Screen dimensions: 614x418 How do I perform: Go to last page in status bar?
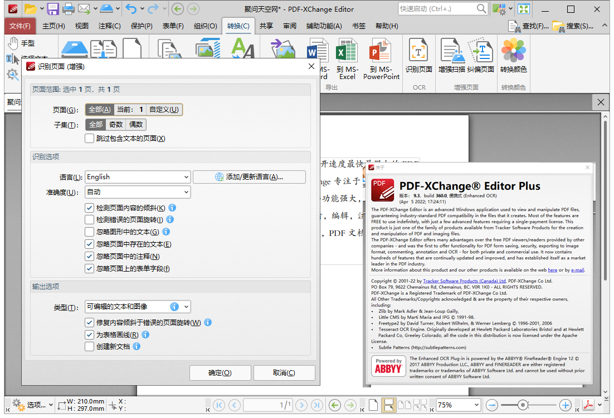coord(317,405)
